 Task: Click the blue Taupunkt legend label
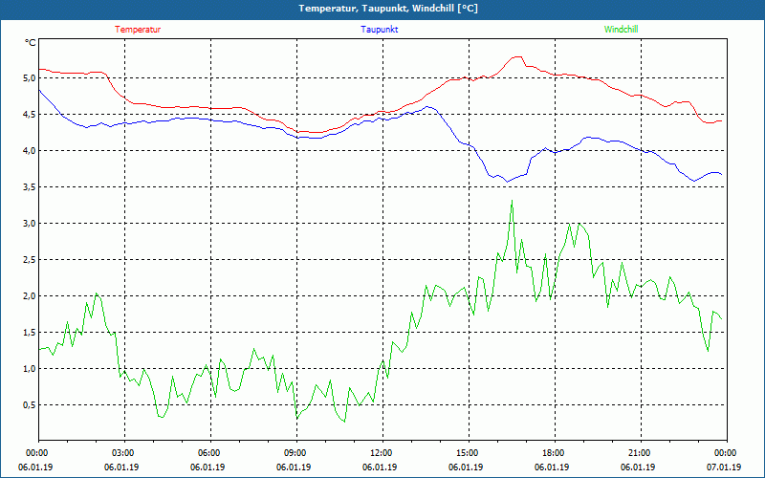pos(379,30)
